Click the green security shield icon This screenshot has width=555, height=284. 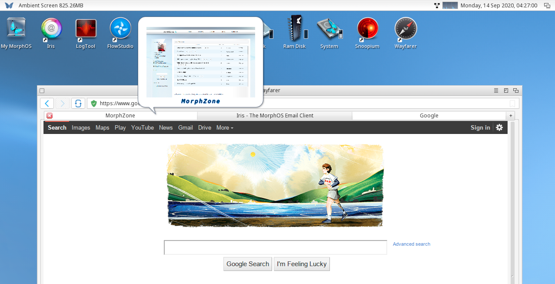93,104
